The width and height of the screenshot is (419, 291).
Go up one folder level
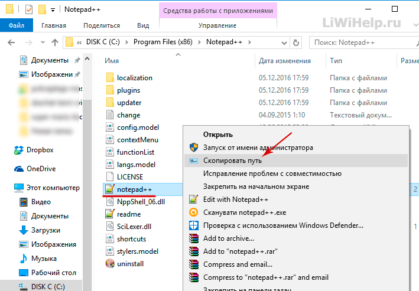(x=55, y=42)
